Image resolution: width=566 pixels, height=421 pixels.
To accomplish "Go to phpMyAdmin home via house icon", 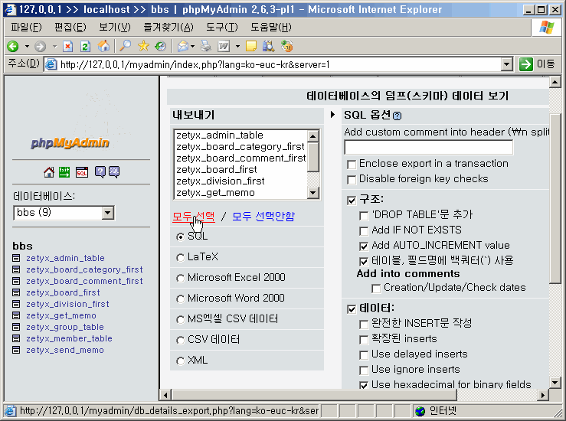I will [49, 172].
